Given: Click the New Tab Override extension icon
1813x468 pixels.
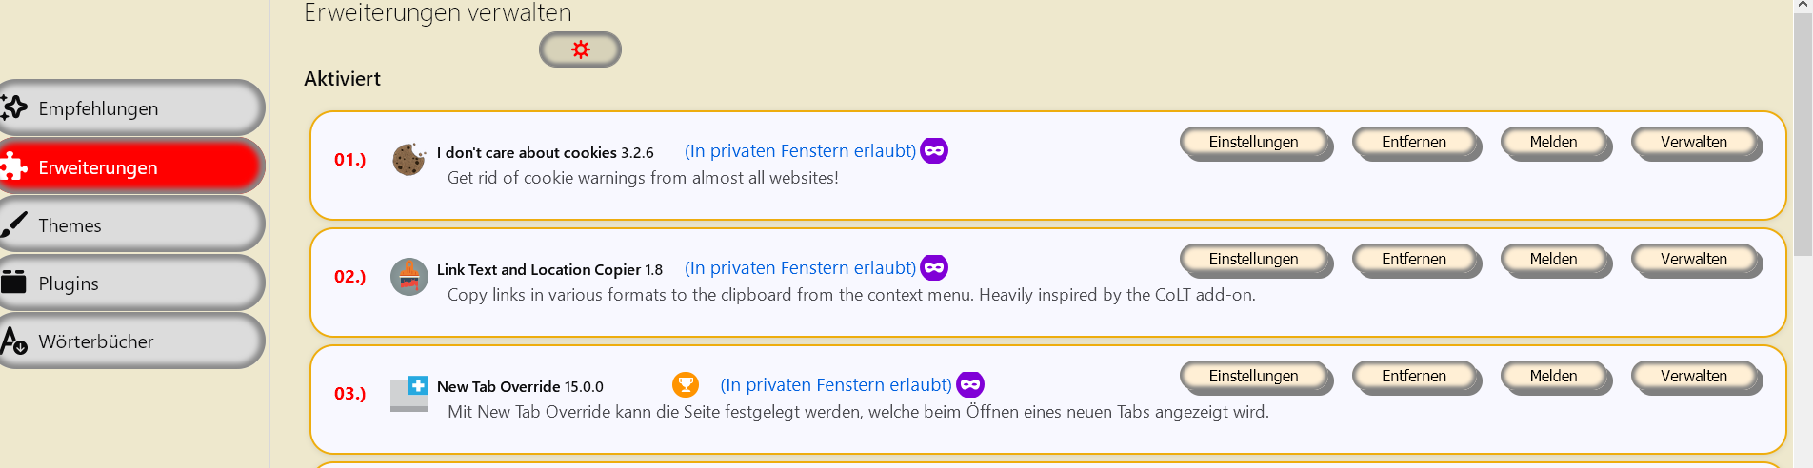Looking at the screenshot, I should (x=409, y=393).
